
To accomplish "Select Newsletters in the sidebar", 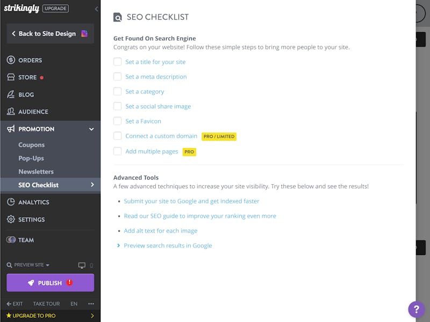I will 36,172.
